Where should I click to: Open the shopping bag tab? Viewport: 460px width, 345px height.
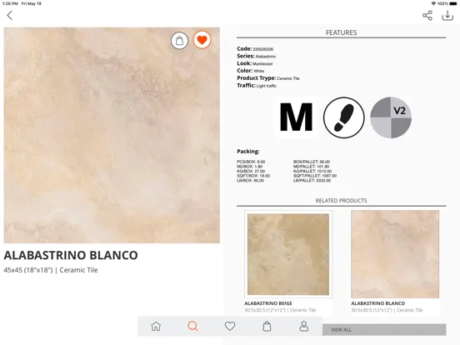[267, 326]
